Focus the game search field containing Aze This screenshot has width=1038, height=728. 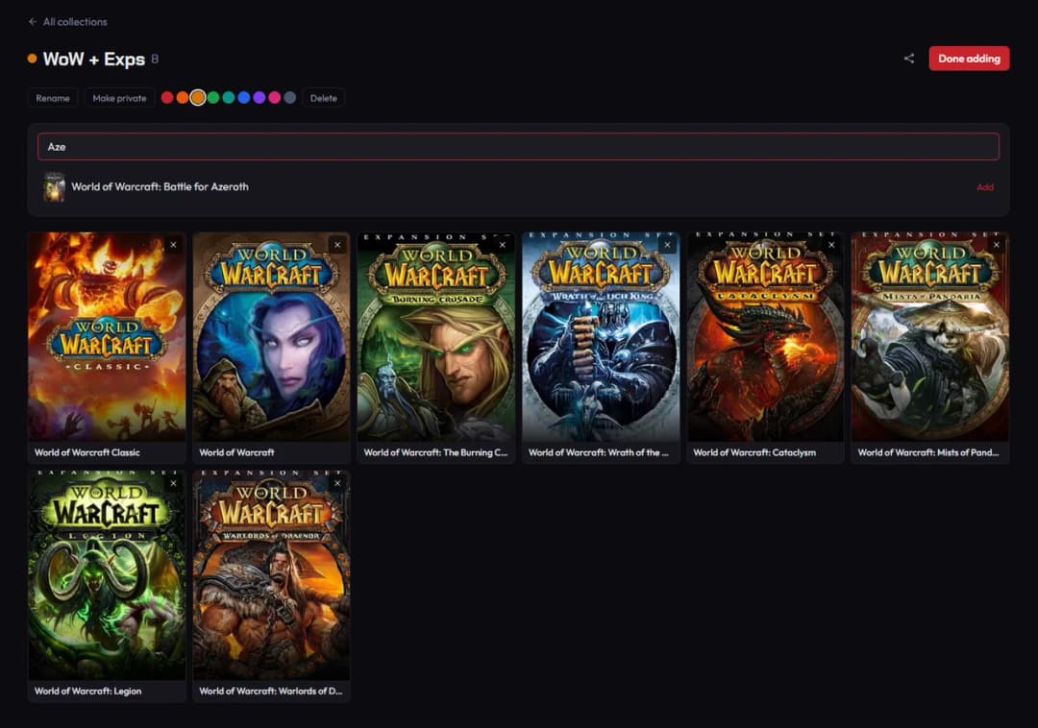click(x=518, y=146)
